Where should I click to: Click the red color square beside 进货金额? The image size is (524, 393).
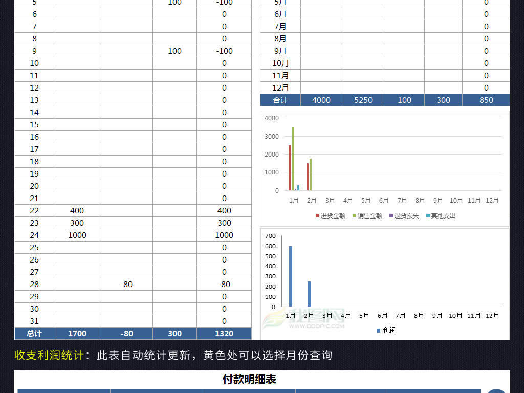318,216
